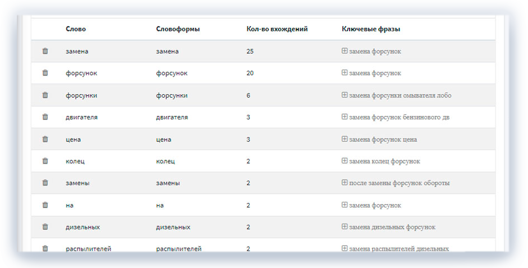Click the trash icon in the 'форсунок' row
528x268 pixels.
point(45,73)
